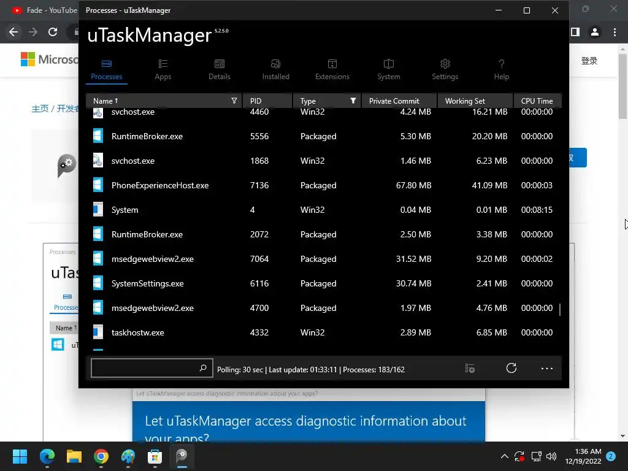Open the clock and date in the taskbar
The height and width of the screenshot is (471, 628).
[584, 456]
